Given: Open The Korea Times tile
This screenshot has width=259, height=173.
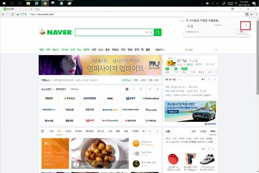Looking at the screenshot, I should [x=131, y=110].
